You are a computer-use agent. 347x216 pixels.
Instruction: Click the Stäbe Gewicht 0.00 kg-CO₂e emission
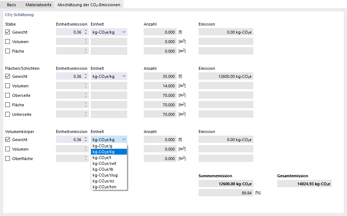tap(226, 32)
